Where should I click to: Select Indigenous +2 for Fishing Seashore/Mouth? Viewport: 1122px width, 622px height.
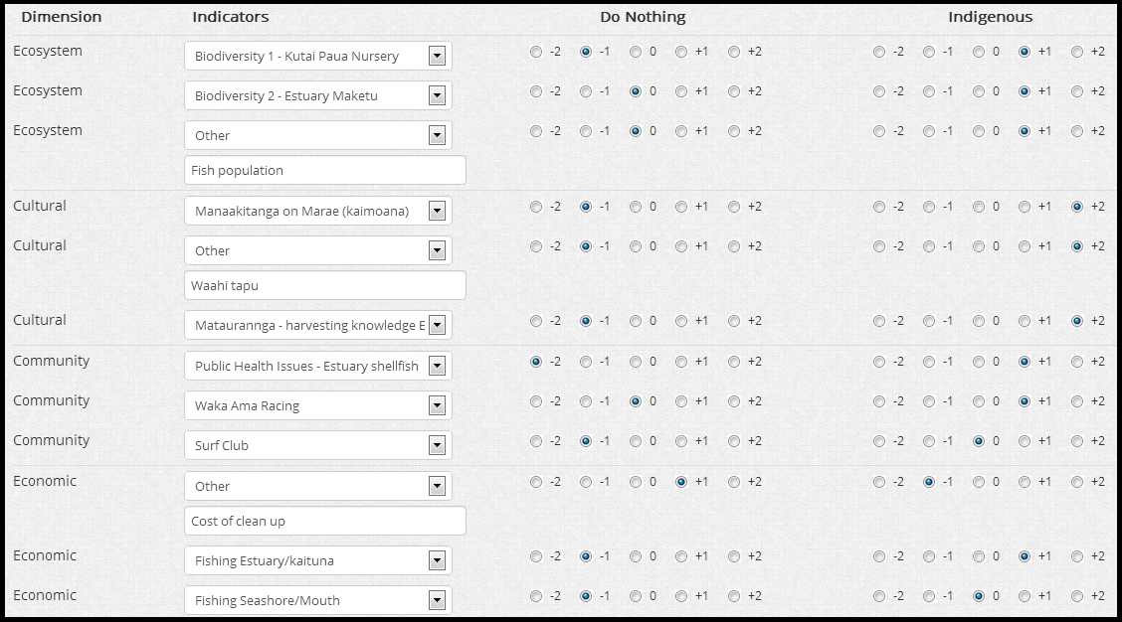1077,596
